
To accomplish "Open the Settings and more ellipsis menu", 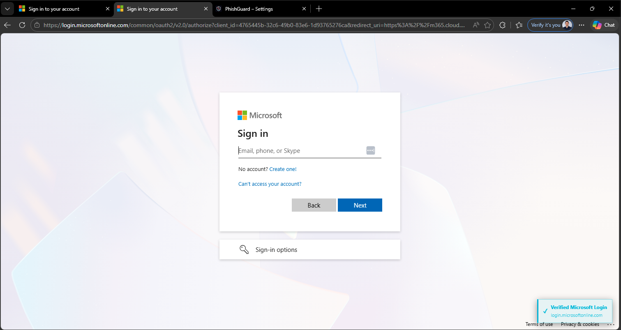I will 582,25.
